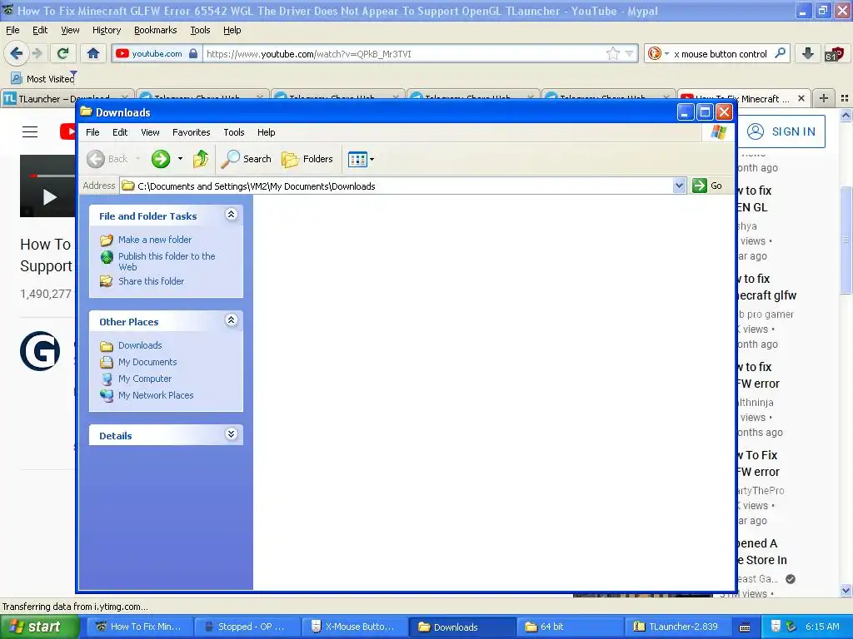Click Downloads under Other Places
This screenshot has width=853, height=639.
click(x=140, y=345)
